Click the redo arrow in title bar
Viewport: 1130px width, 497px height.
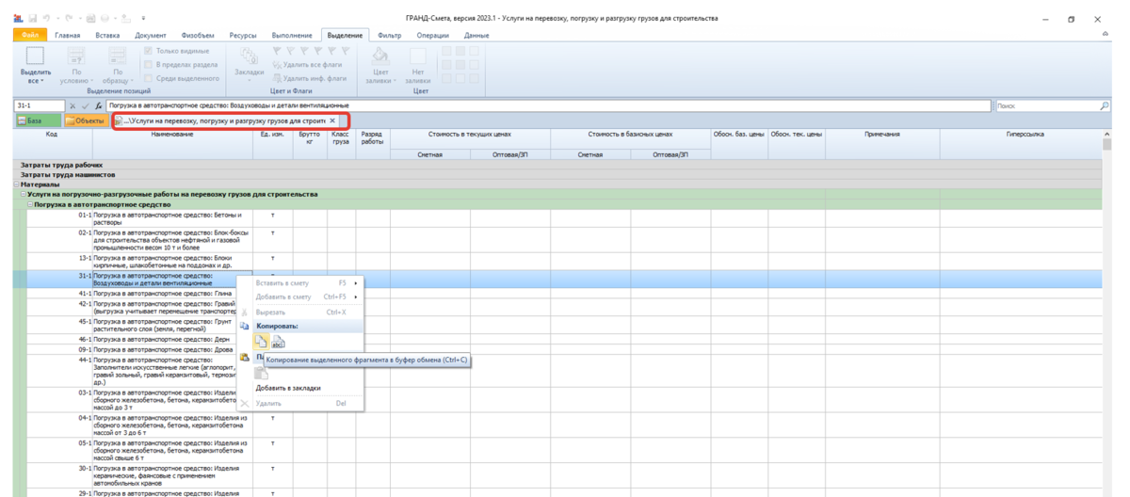70,18
